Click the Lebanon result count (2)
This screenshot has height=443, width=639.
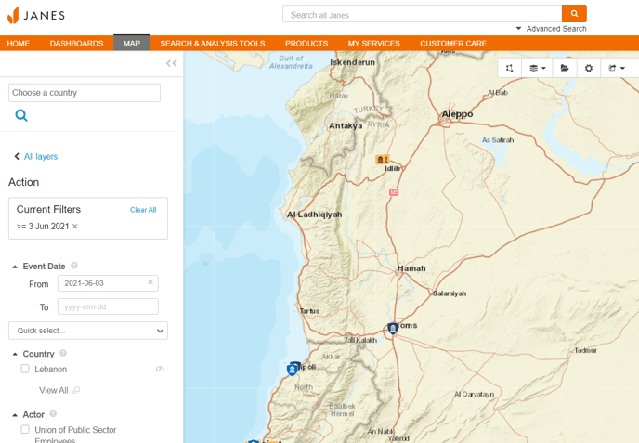pos(160,369)
